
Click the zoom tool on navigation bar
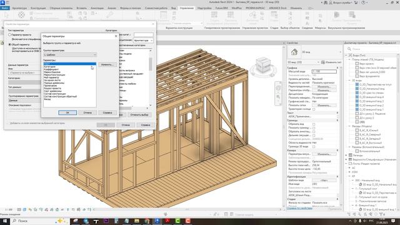(x=278, y=97)
